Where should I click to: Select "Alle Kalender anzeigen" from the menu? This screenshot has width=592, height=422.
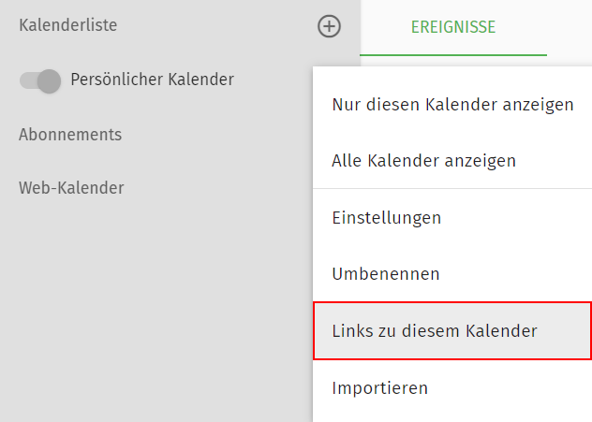(423, 161)
